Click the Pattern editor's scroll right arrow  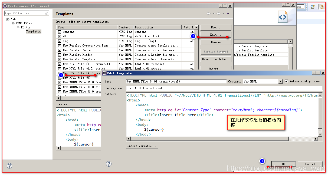pos(316,139)
